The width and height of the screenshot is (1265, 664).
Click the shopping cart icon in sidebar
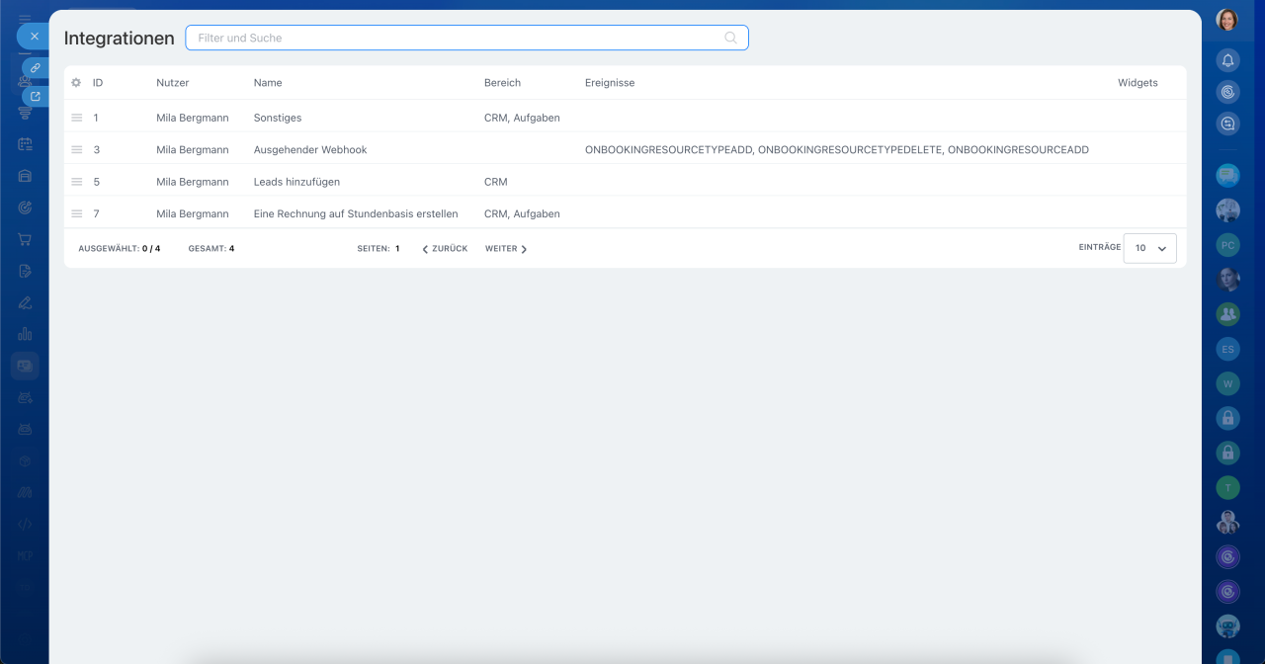(25, 239)
